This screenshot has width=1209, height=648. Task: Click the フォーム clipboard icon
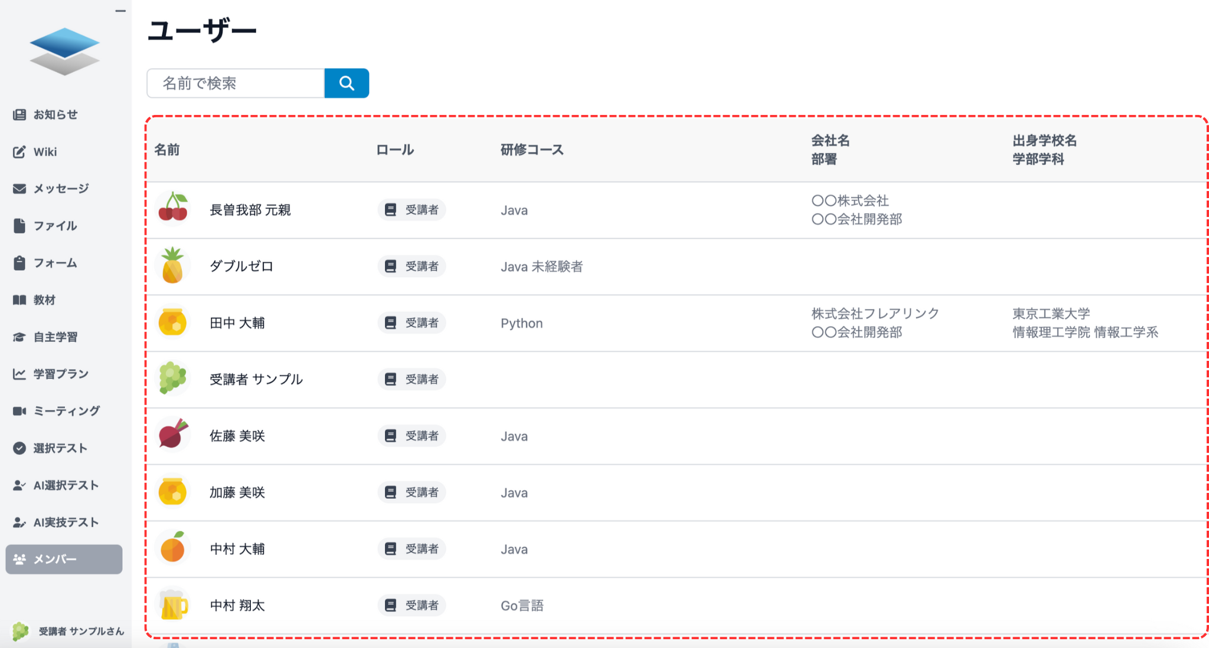pyautogui.click(x=19, y=263)
